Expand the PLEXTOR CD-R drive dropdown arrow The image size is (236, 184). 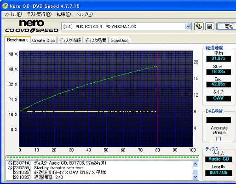click(188, 27)
